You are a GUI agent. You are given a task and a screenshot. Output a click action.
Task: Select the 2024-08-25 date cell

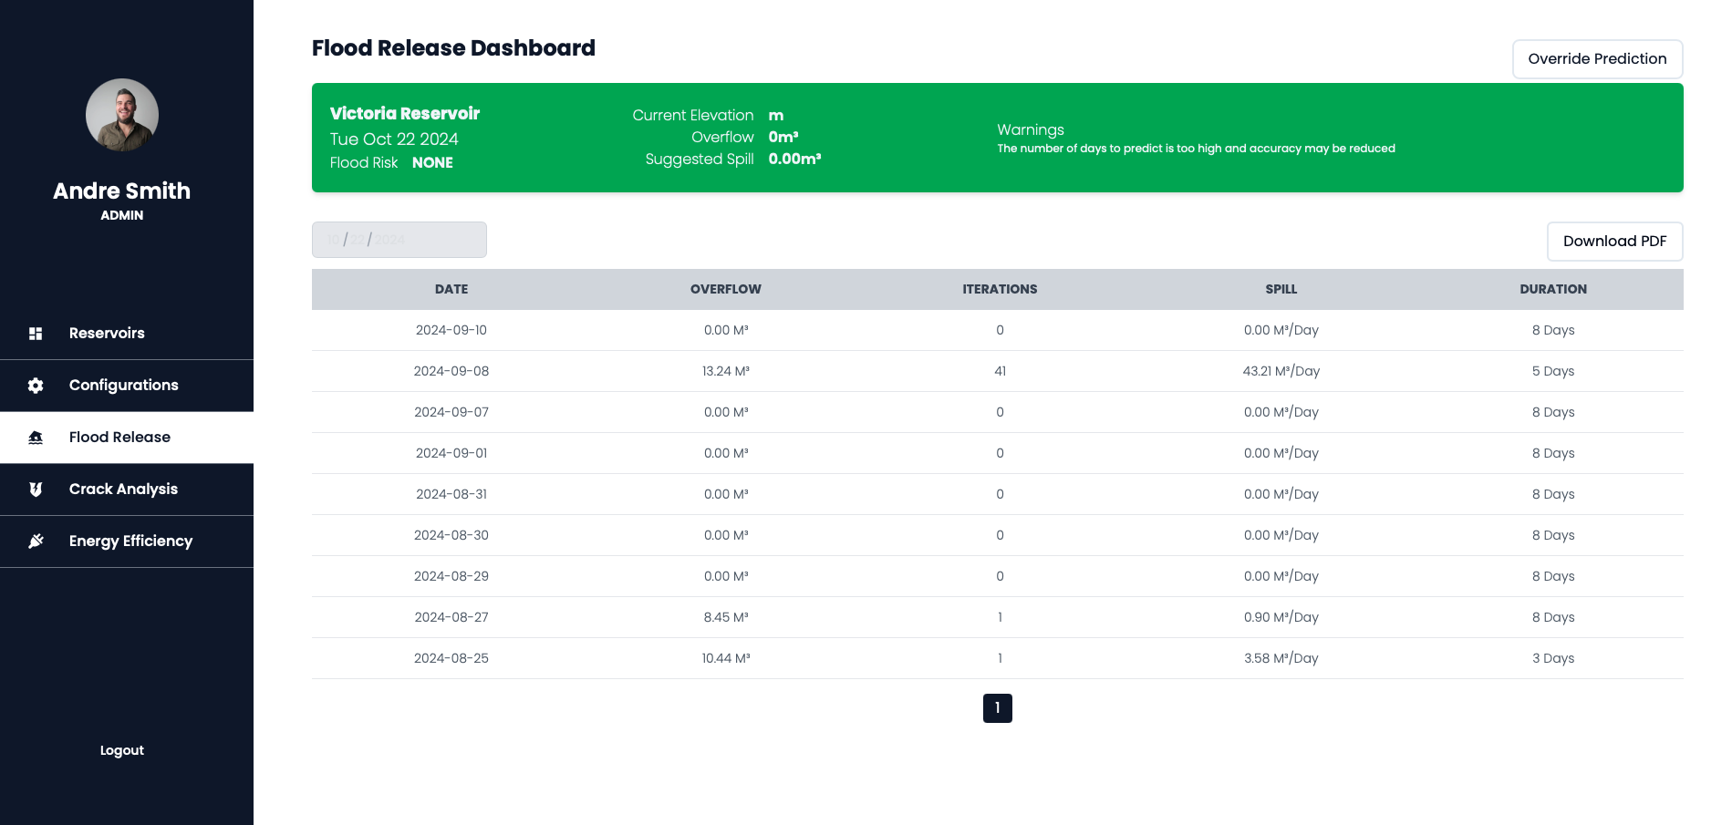coord(451,658)
